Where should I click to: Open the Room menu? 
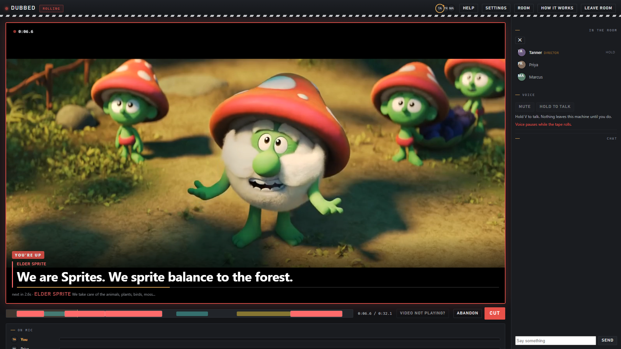pyautogui.click(x=524, y=8)
